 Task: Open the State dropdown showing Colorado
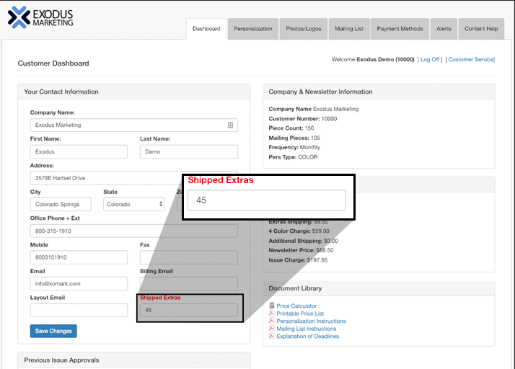[134, 204]
